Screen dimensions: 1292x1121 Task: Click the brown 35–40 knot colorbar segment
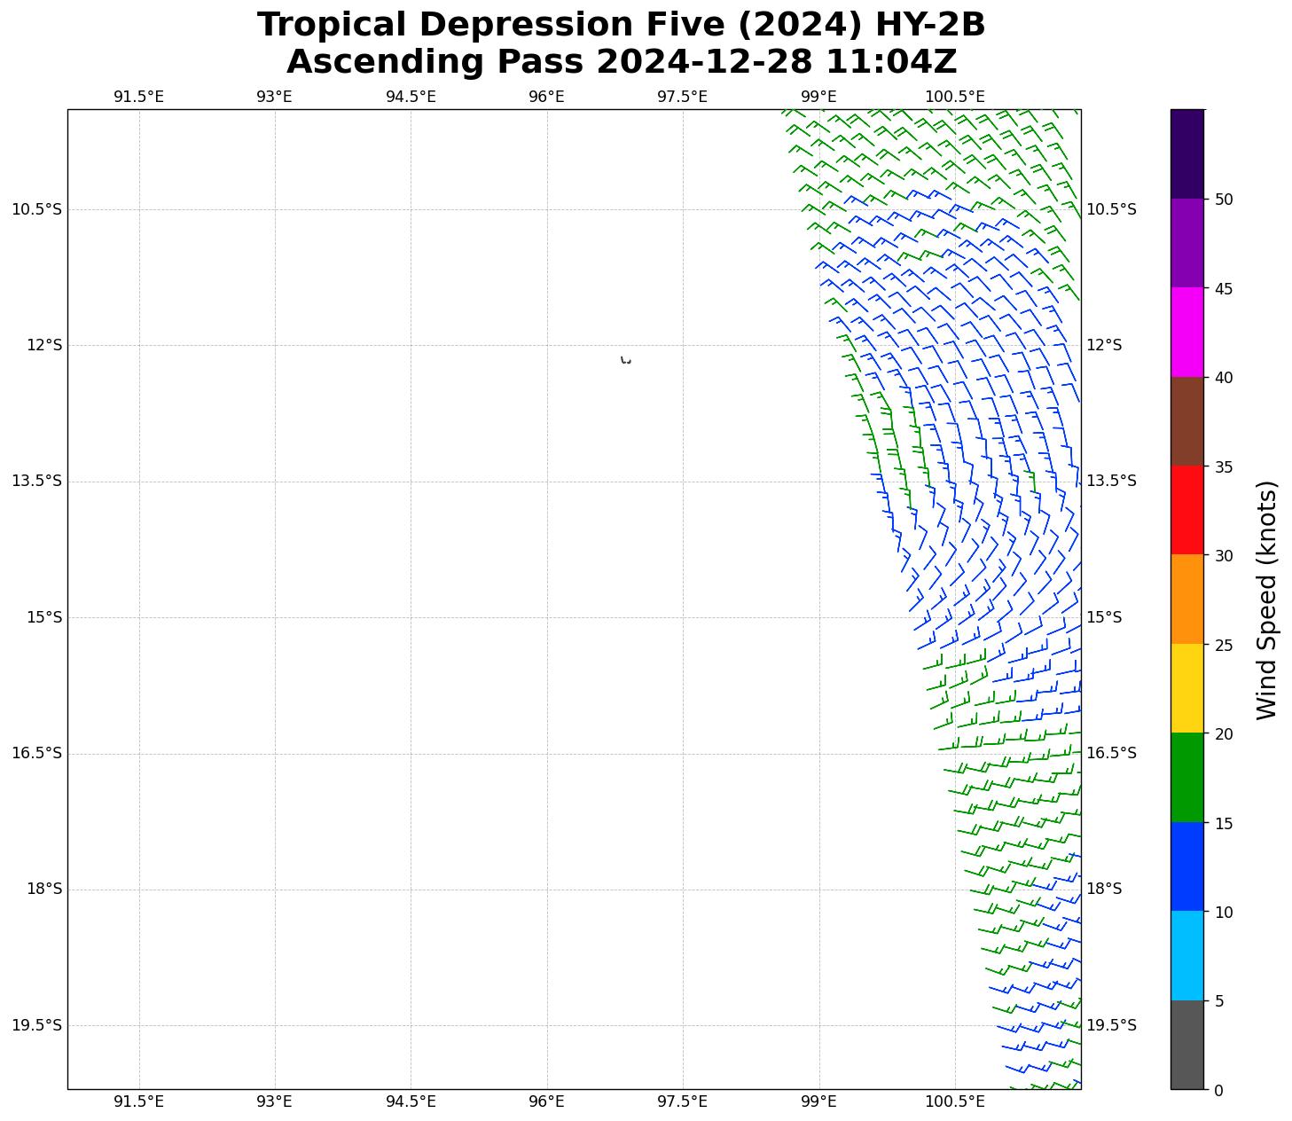click(1186, 421)
